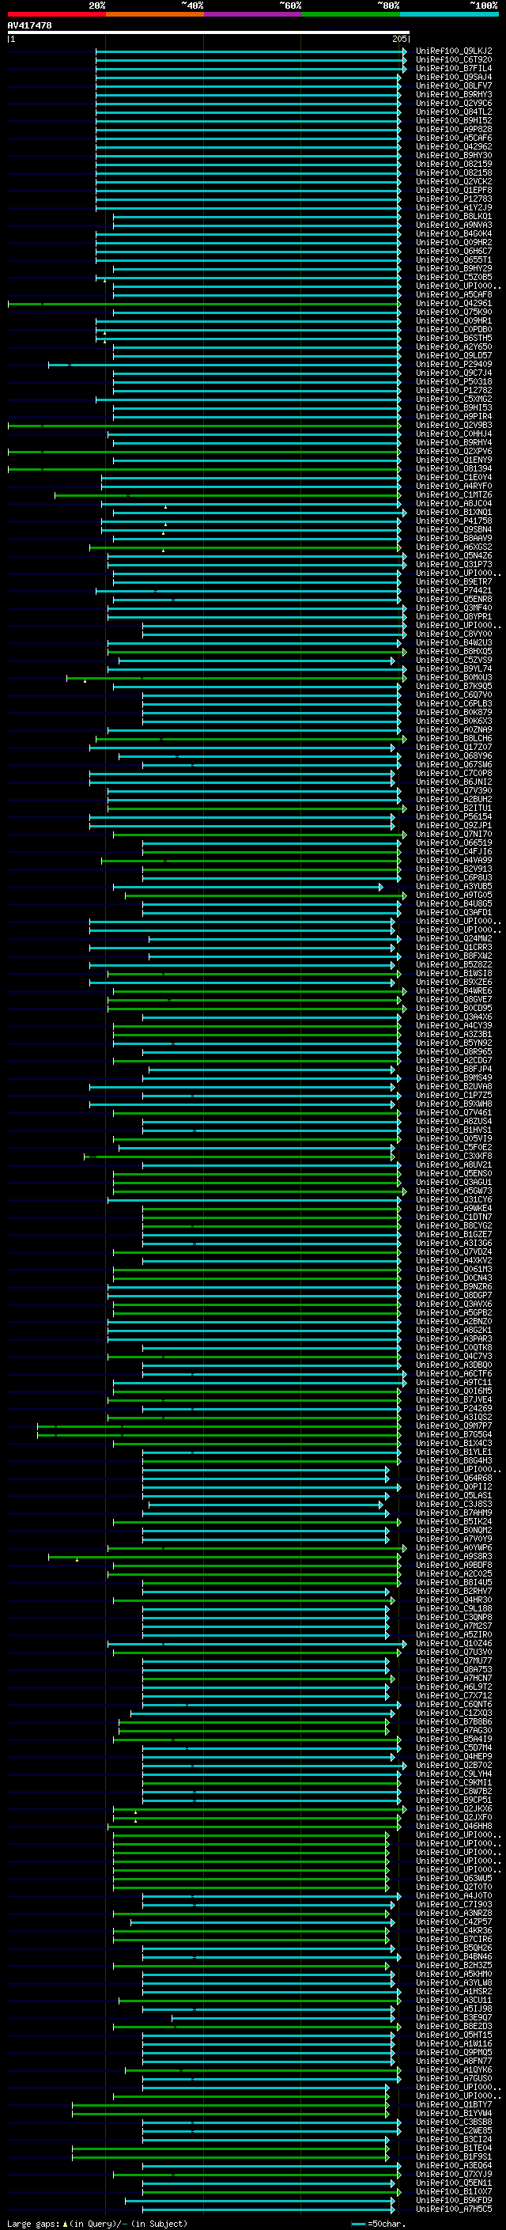
Task: Select the UniRef100_Q2V9C6 label
Action: [x=453, y=103]
